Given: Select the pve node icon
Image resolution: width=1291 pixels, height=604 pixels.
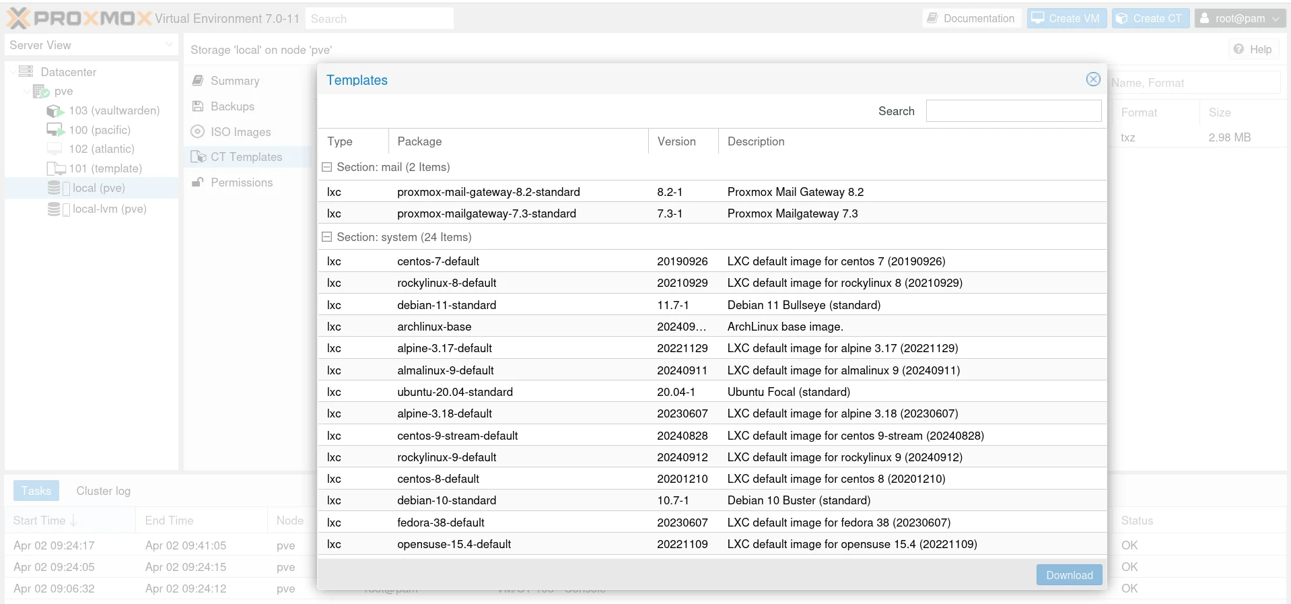Looking at the screenshot, I should coord(41,91).
